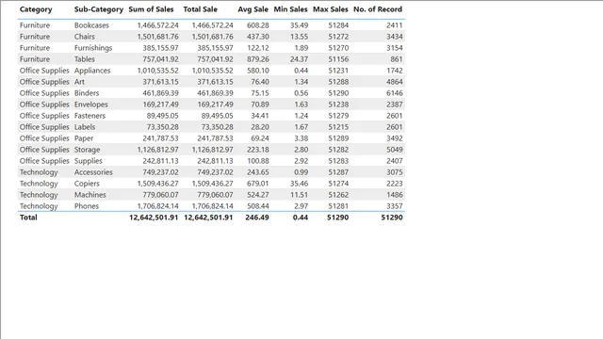
Task: Click the grand total 12,642,501.91 under Total Sale
Action: 208,218
